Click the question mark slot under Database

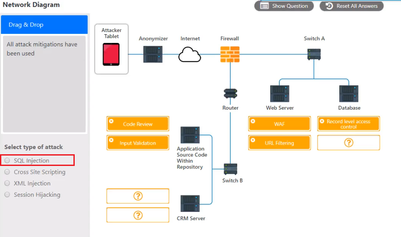point(348,143)
